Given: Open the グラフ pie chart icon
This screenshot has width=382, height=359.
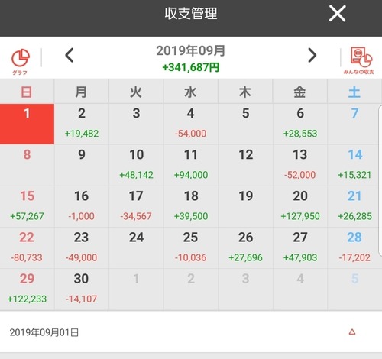Looking at the screenshot, I should [20, 62].
